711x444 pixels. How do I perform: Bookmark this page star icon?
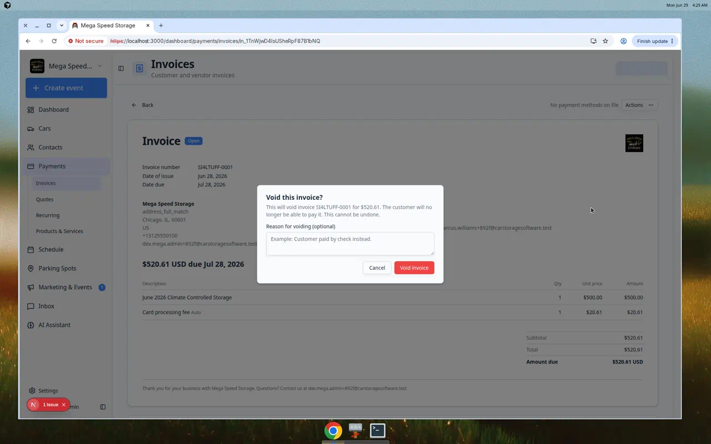click(605, 41)
